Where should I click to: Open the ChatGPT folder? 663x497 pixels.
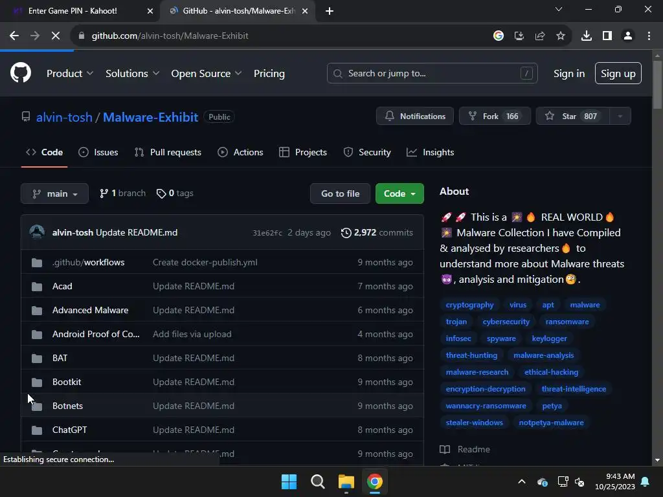70,430
